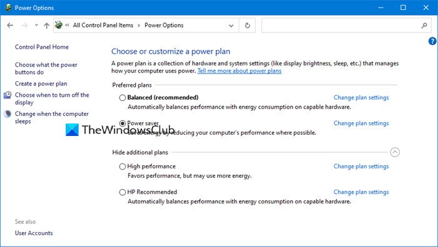Click the display timeout shield icon
The image size is (438, 247).
click(8, 95)
